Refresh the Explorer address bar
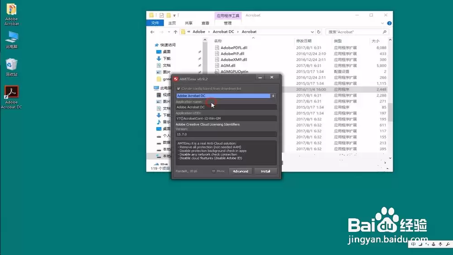The image size is (453, 255). tap(318, 32)
